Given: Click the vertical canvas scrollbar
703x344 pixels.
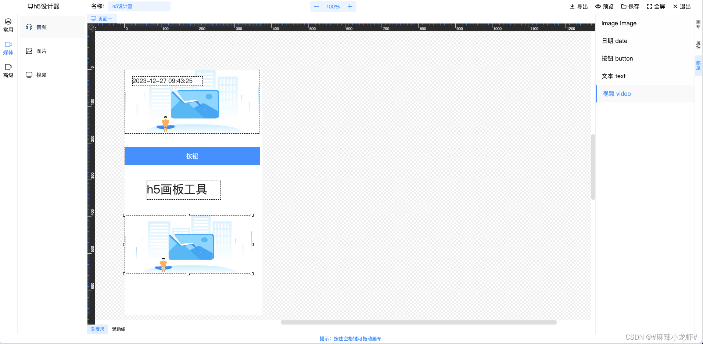Looking at the screenshot, I should (x=593, y=167).
